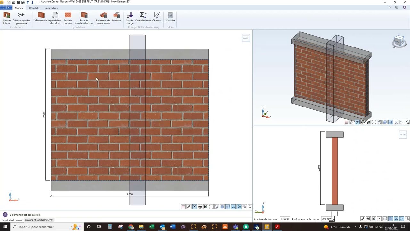410x231 pixels.
Task: Switch to the Résultats ribbon tab
Action: (34, 8)
